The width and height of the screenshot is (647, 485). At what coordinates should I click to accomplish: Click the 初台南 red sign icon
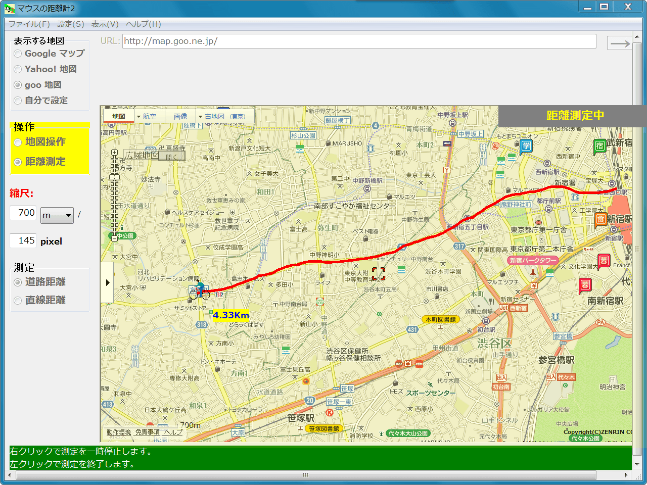(501, 387)
